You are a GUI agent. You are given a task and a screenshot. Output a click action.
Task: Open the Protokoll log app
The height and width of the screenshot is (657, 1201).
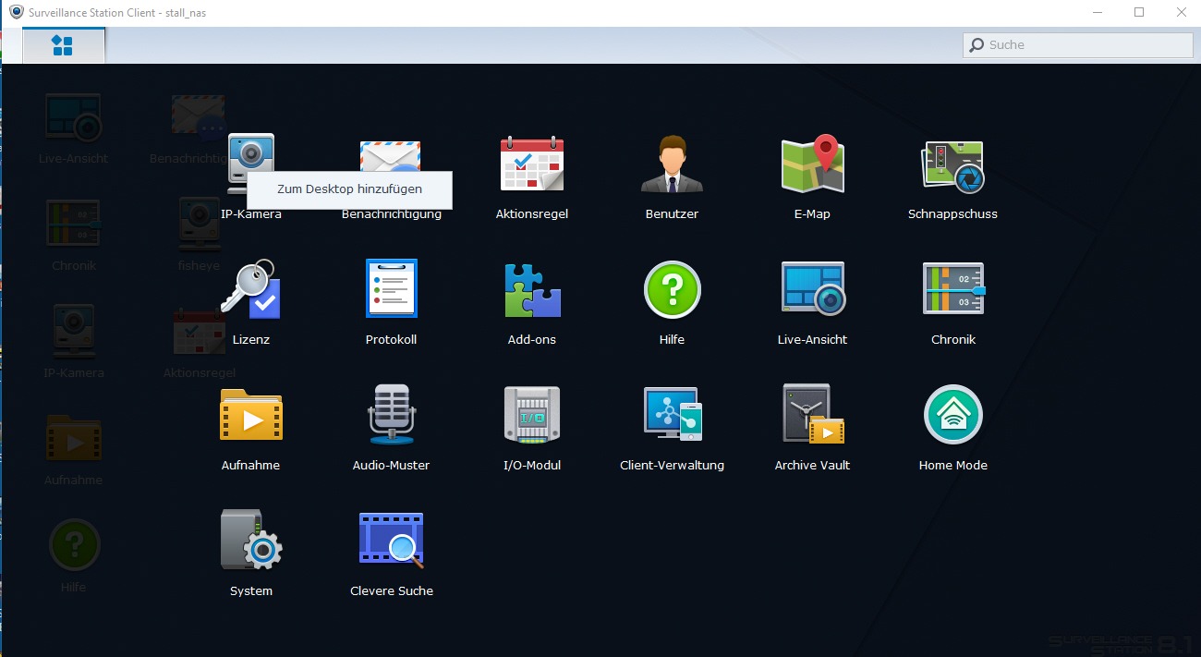point(392,289)
